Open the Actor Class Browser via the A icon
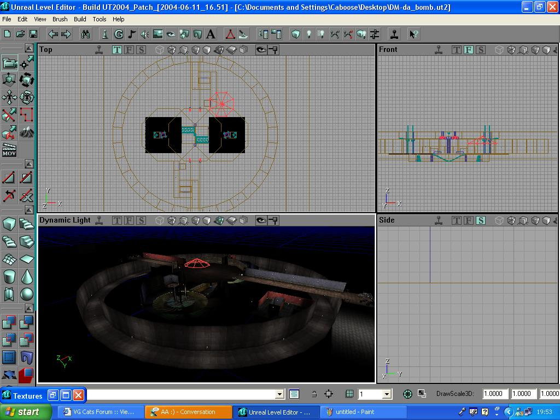Image resolution: width=560 pixels, height=420 pixels. tap(209, 34)
